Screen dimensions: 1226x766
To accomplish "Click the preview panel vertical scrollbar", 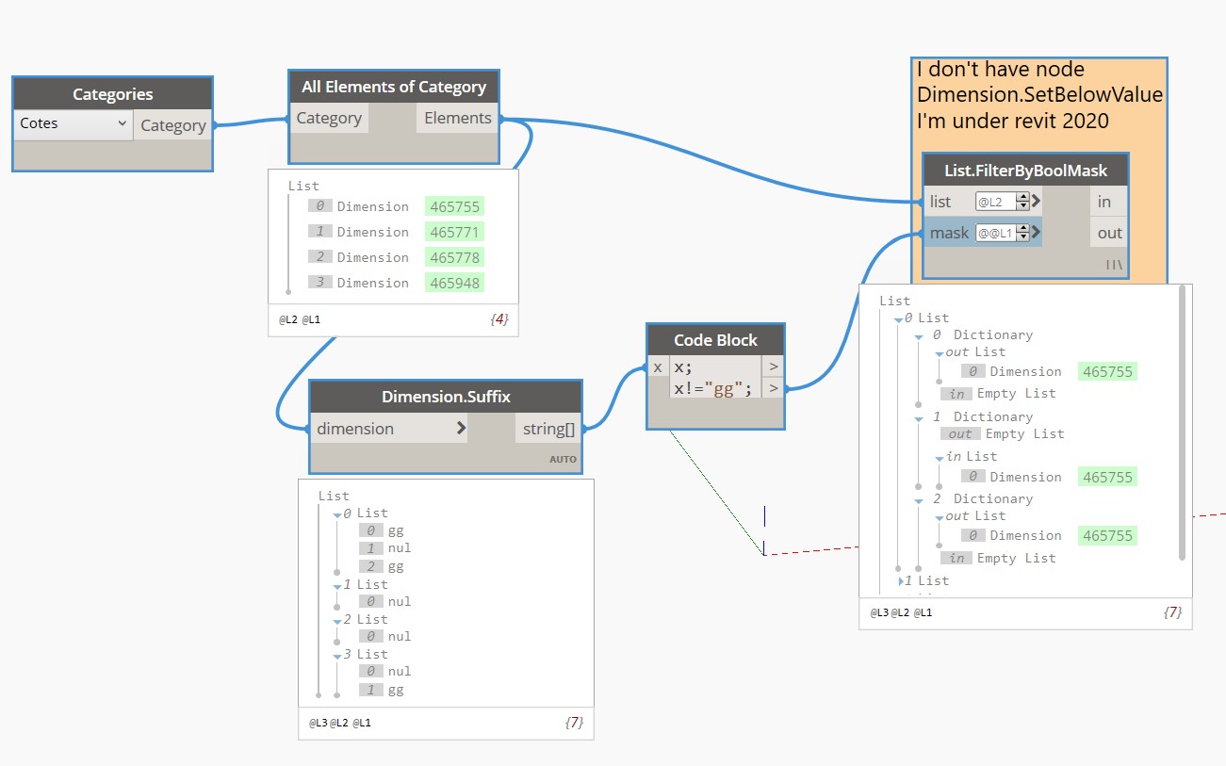I will [1183, 423].
